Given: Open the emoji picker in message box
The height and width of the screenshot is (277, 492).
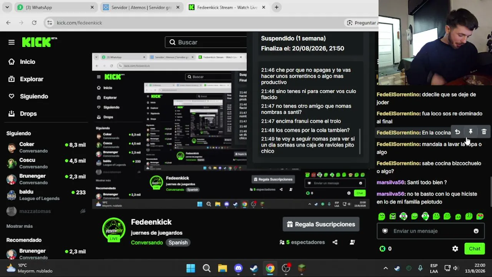Looking at the screenshot, I should tap(476, 231).
